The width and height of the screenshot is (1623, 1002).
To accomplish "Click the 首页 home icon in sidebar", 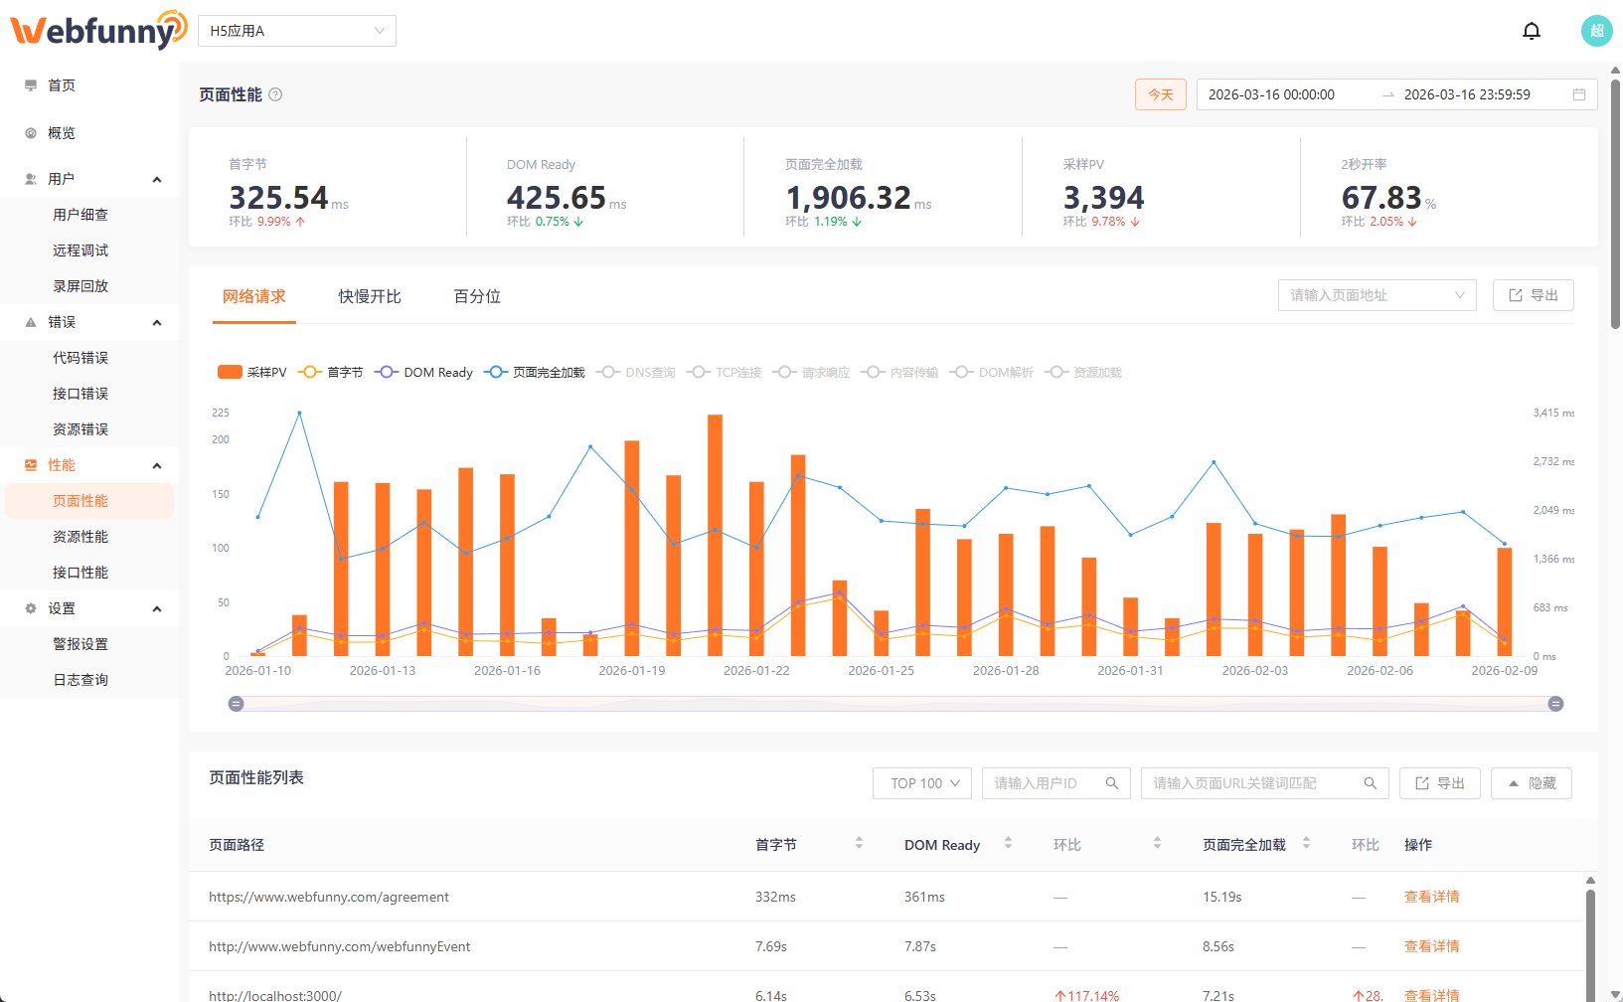I will (x=30, y=84).
